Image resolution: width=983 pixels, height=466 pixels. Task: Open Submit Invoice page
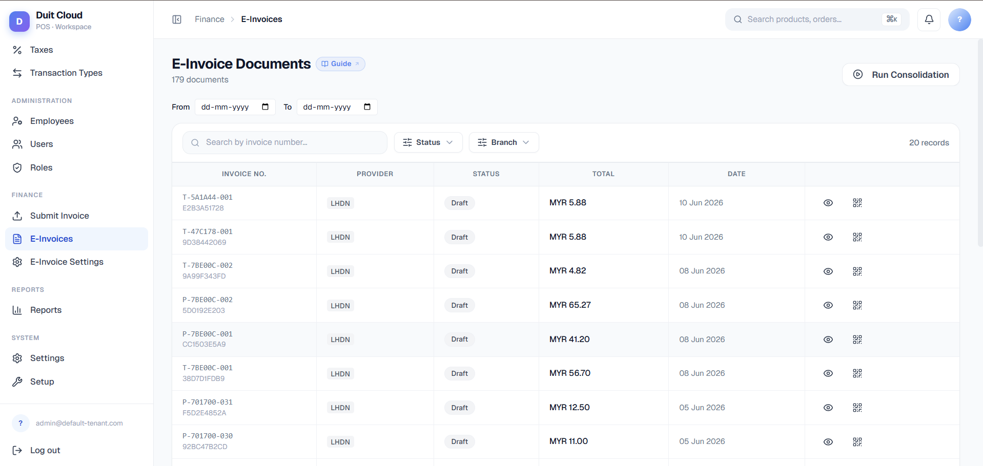coord(76,216)
